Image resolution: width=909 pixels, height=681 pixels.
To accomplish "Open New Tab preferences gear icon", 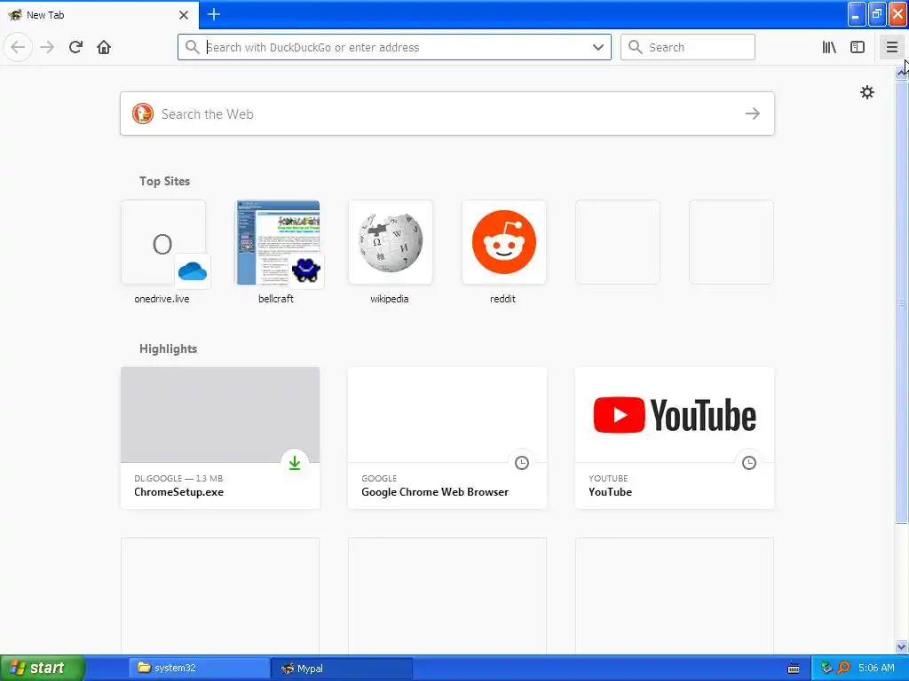I will click(x=866, y=92).
